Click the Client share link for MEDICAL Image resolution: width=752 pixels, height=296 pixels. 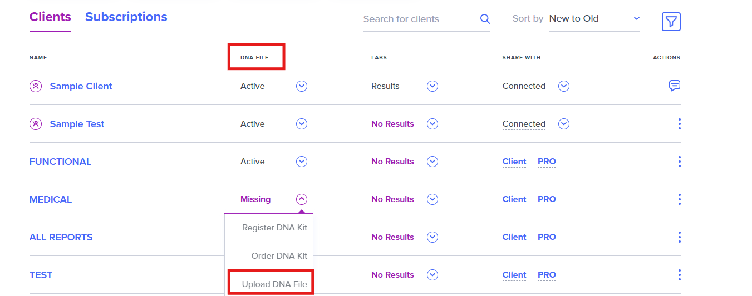pos(514,199)
